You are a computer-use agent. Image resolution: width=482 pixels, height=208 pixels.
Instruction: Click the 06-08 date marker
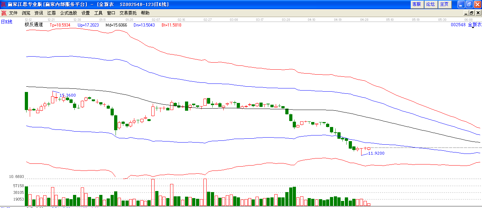[x=468, y=19]
